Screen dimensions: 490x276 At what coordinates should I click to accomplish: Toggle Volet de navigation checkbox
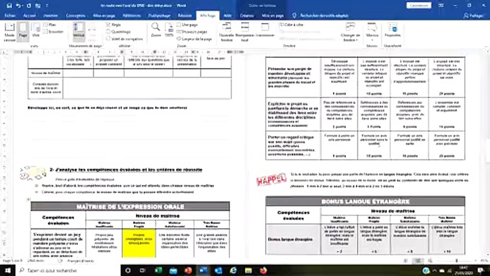point(124,39)
